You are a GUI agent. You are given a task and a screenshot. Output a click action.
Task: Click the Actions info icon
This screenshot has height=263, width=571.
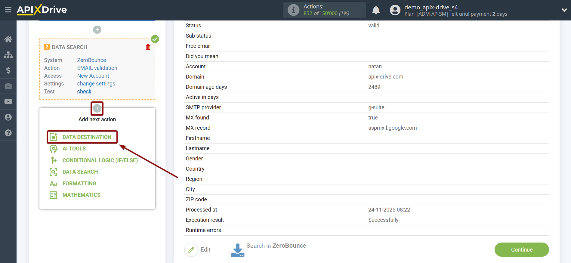point(293,10)
